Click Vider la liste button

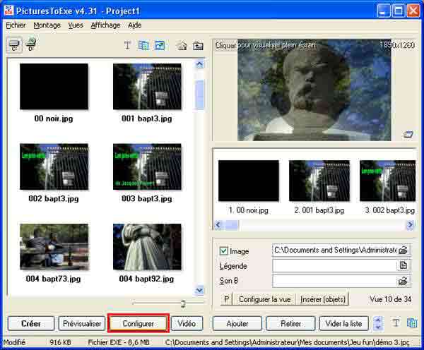pyautogui.click(x=343, y=323)
